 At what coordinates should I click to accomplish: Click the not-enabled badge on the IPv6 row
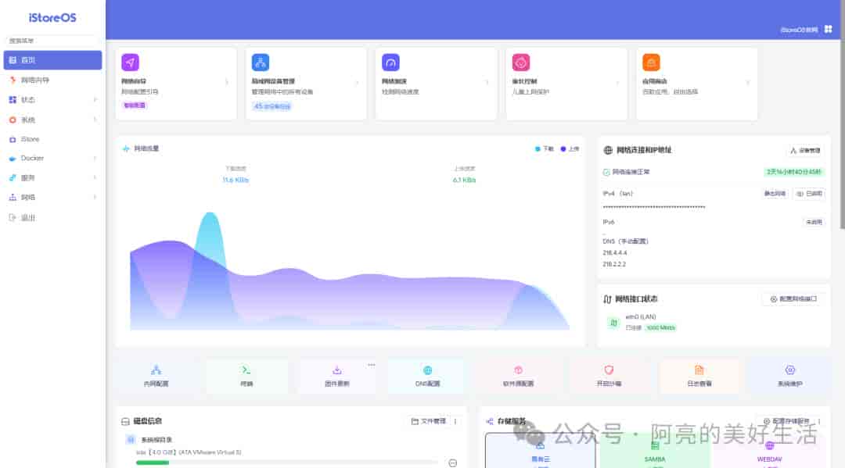(x=814, y=222)
